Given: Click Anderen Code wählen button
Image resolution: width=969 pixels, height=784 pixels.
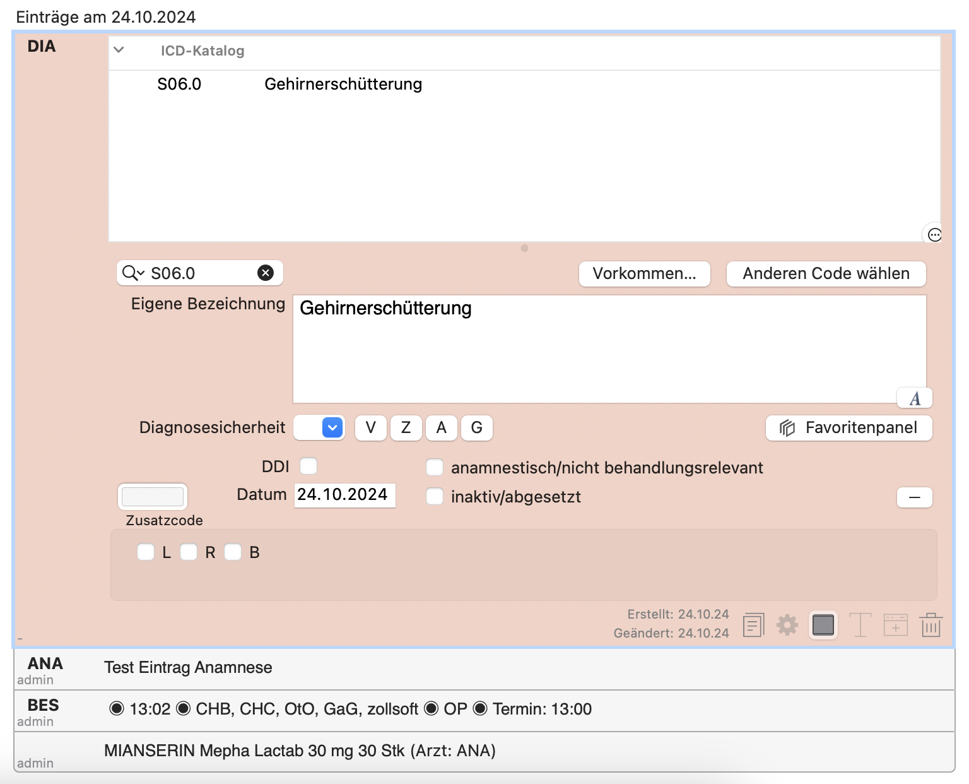Looking at the screenshot, I should pyautogui.click(x=826, y=273).
